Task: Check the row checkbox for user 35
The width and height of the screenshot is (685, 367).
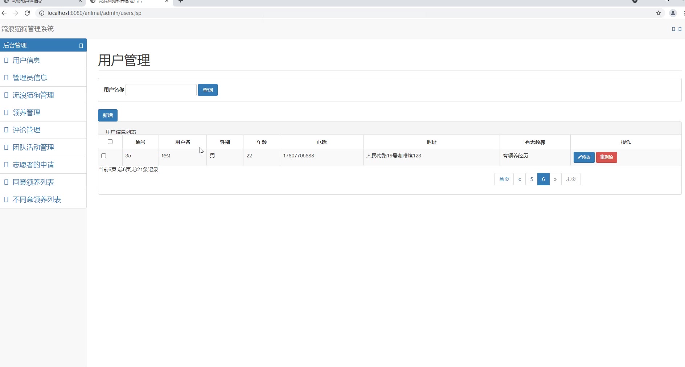Action: (104, 156)
